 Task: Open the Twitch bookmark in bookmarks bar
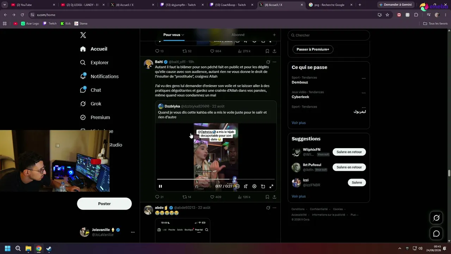click(50, 23)
